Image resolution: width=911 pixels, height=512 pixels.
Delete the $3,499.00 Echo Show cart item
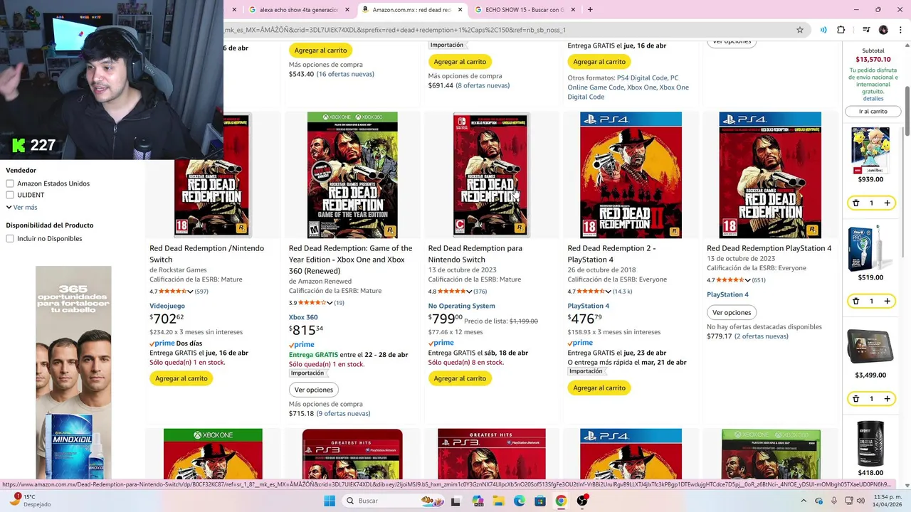point(856,400)
